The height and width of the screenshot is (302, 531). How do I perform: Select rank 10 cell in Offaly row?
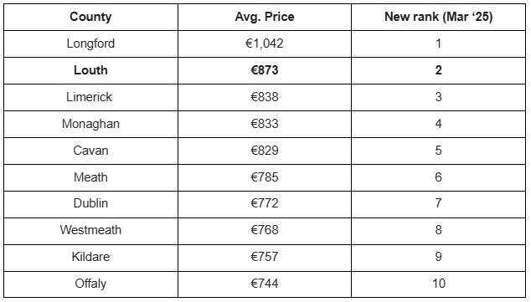(x=439, y=284)
